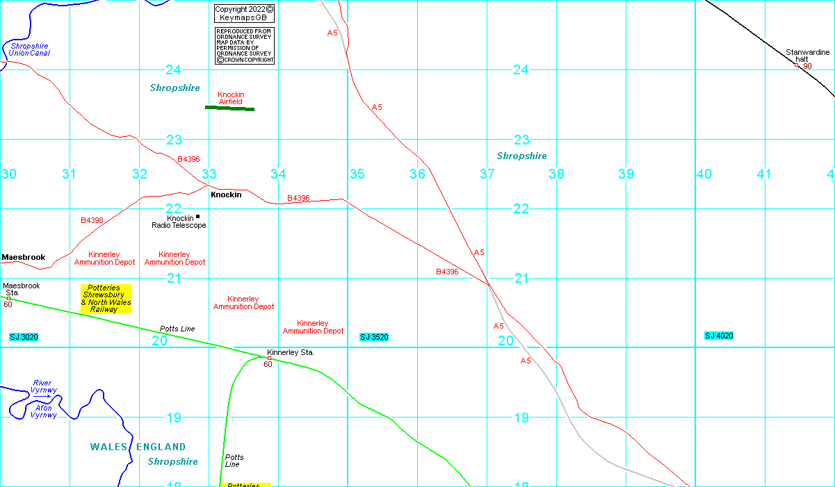The height and width of the screenshot is (487, 835).
Task: Click the Stanwardine halt station marker
Action: [x=797, y=65]
